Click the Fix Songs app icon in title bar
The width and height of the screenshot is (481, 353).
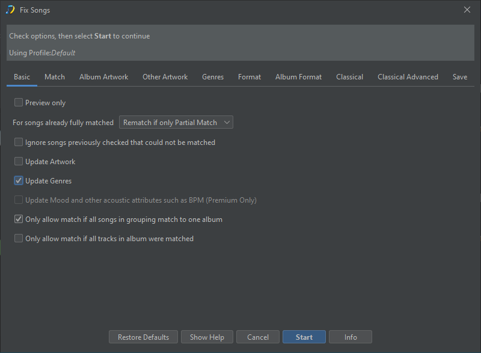(x=10, y=10)
